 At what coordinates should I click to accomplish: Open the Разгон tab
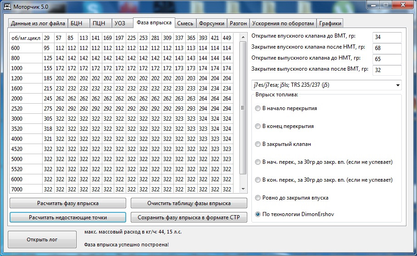[238, 23]
